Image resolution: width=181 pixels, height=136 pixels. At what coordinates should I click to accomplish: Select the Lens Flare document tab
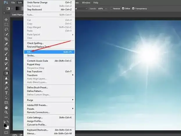(17, 15)
